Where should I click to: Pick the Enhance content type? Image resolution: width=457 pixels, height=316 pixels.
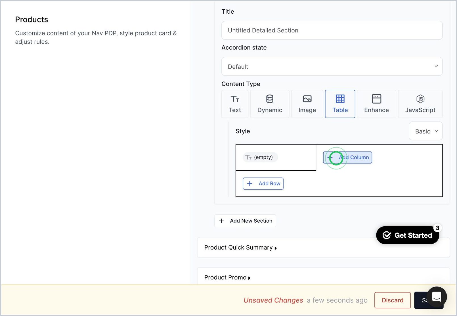(376, 104)
